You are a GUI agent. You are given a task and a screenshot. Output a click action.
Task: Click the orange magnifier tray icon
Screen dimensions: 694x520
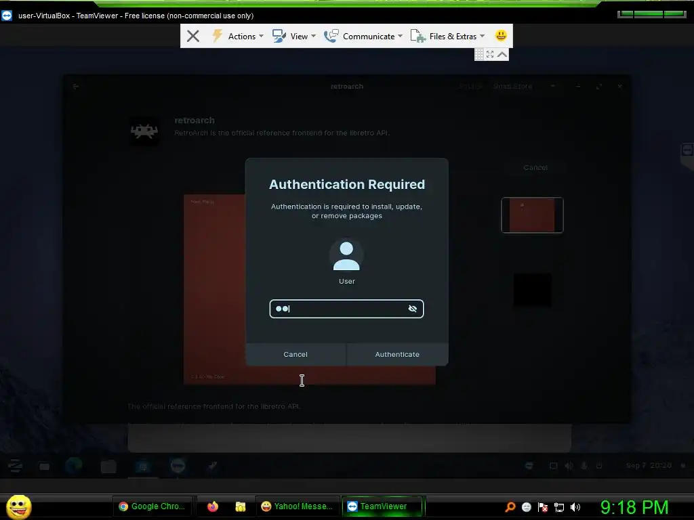pyautogui.click(x=510, y=506)
